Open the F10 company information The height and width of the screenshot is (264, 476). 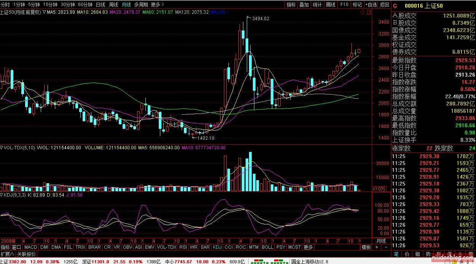click(344, 5)
